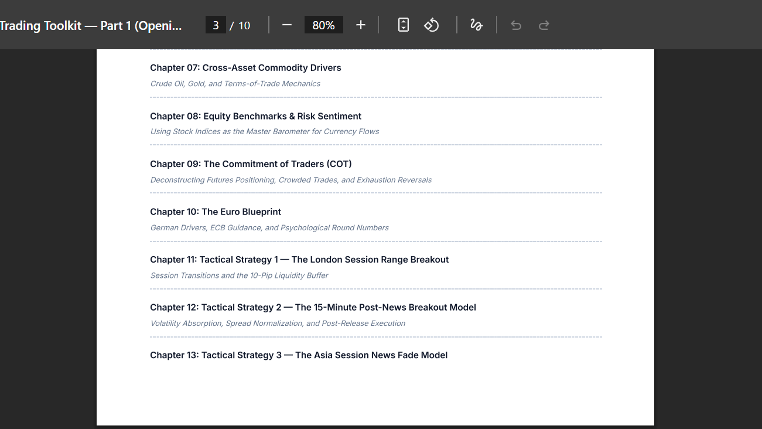Click subtitle "Deconstructing Futures Positioning" line
Viewport: 762px width, 429px height.
(291, 180)
